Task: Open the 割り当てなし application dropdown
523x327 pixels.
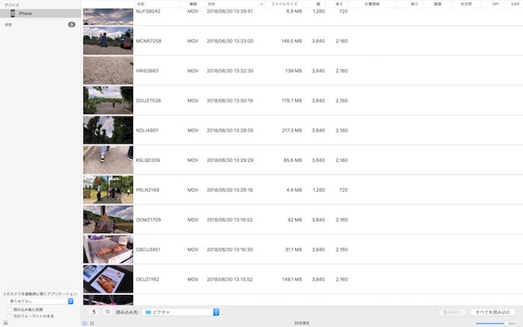Action: (x=39, y=301)
